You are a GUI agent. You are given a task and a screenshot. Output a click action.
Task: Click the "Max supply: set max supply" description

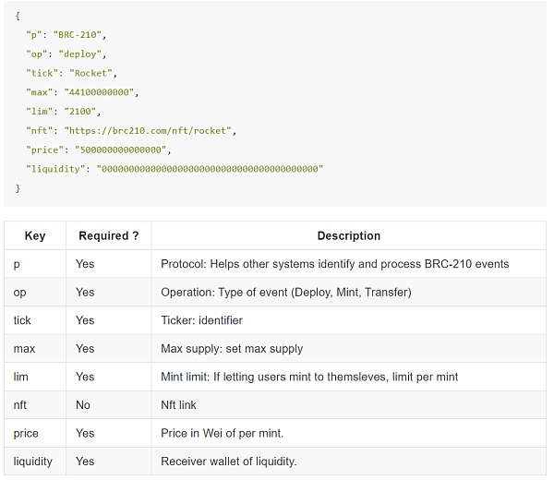(232, 349)
